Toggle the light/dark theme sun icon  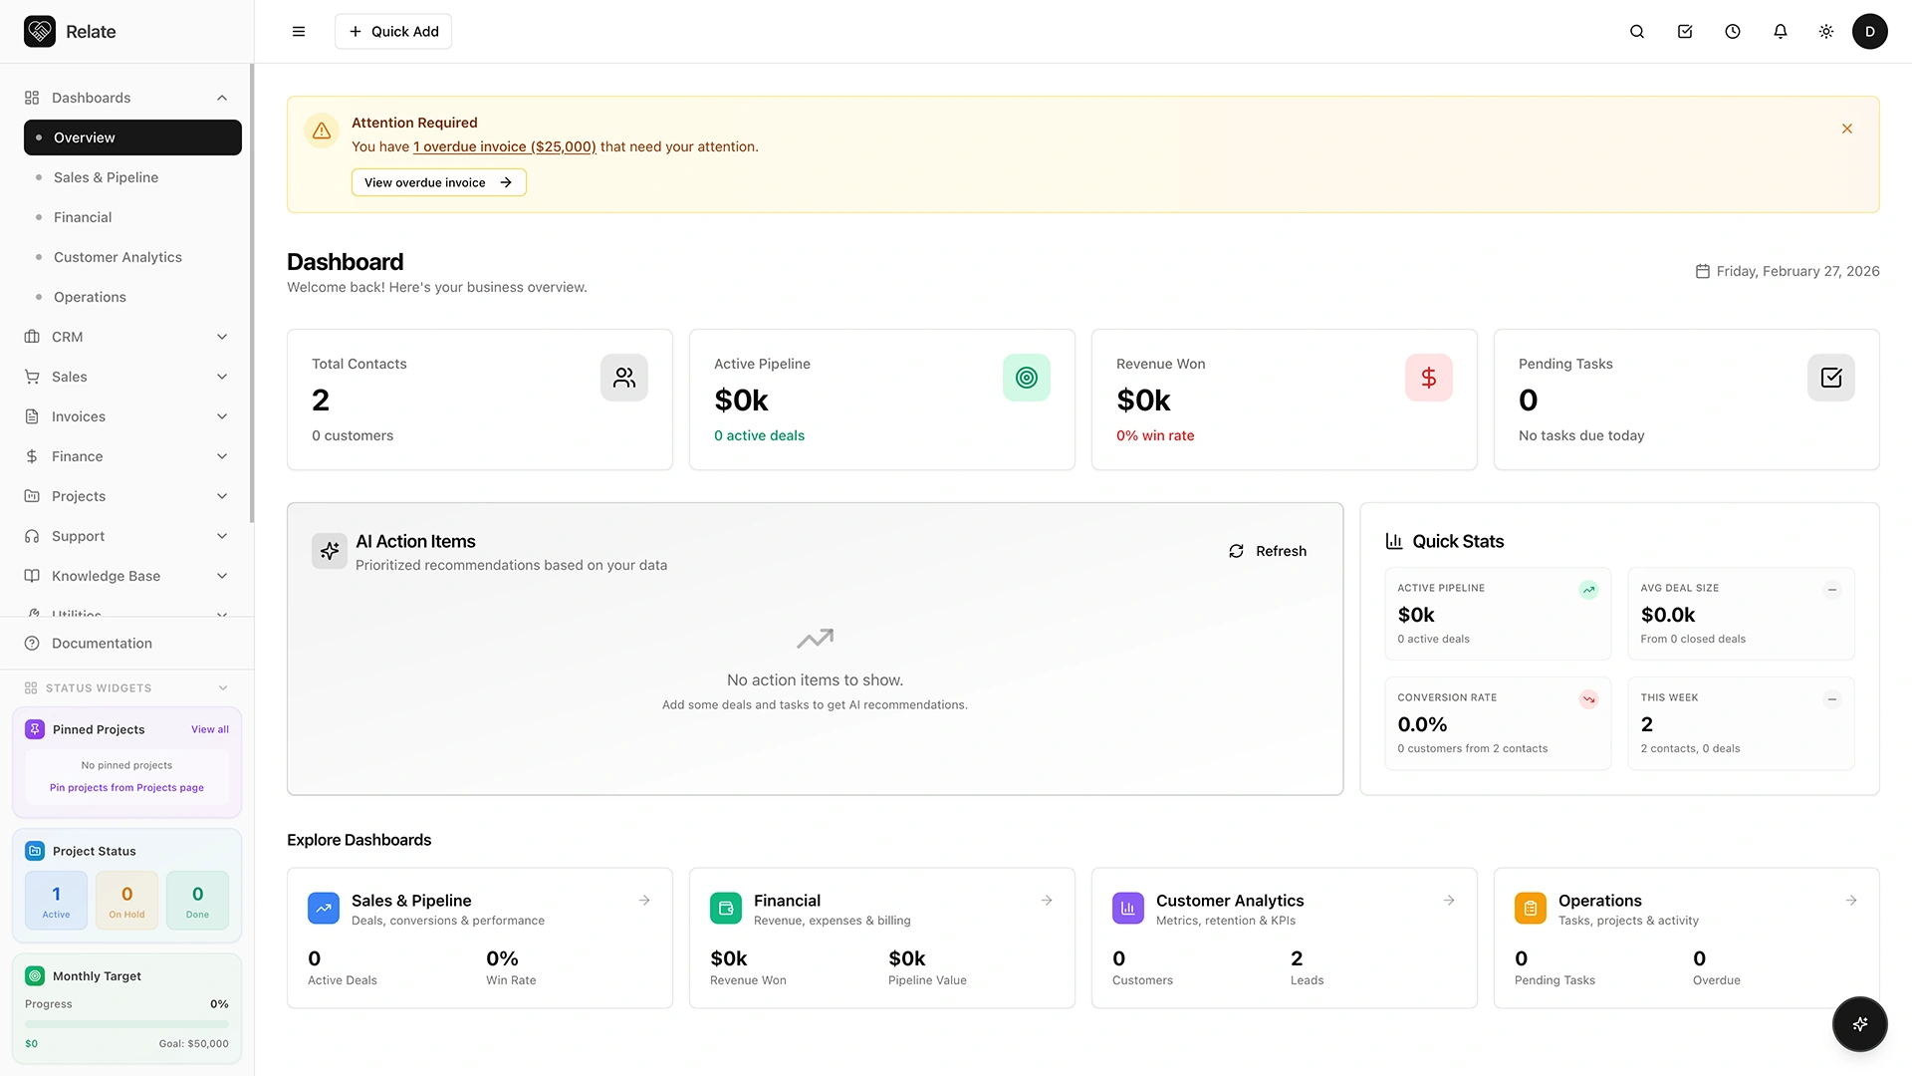pos(1826,31)
